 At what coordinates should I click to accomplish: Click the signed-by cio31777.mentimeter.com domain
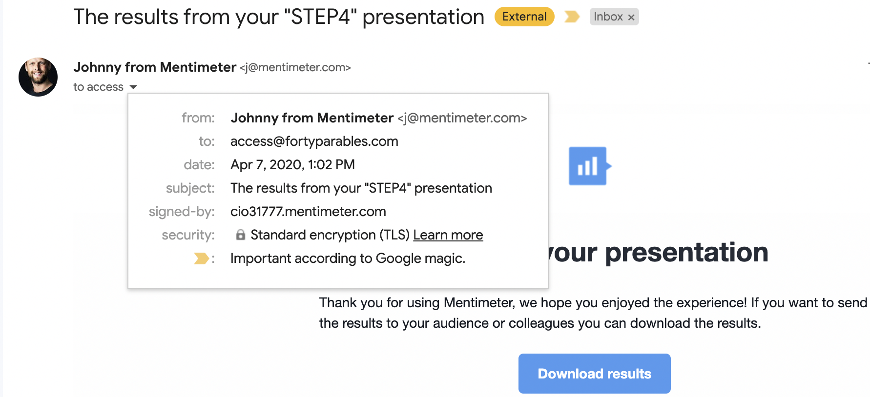[308, 212]
